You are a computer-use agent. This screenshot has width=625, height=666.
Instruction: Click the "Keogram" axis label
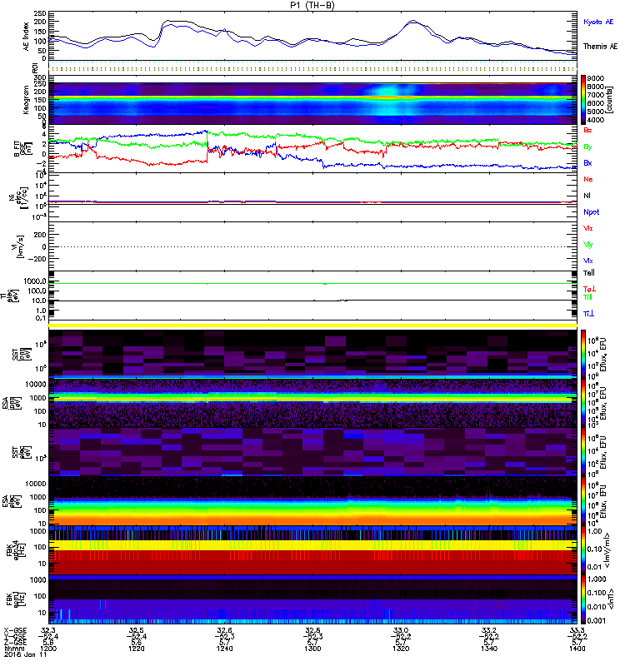(27, 99)
